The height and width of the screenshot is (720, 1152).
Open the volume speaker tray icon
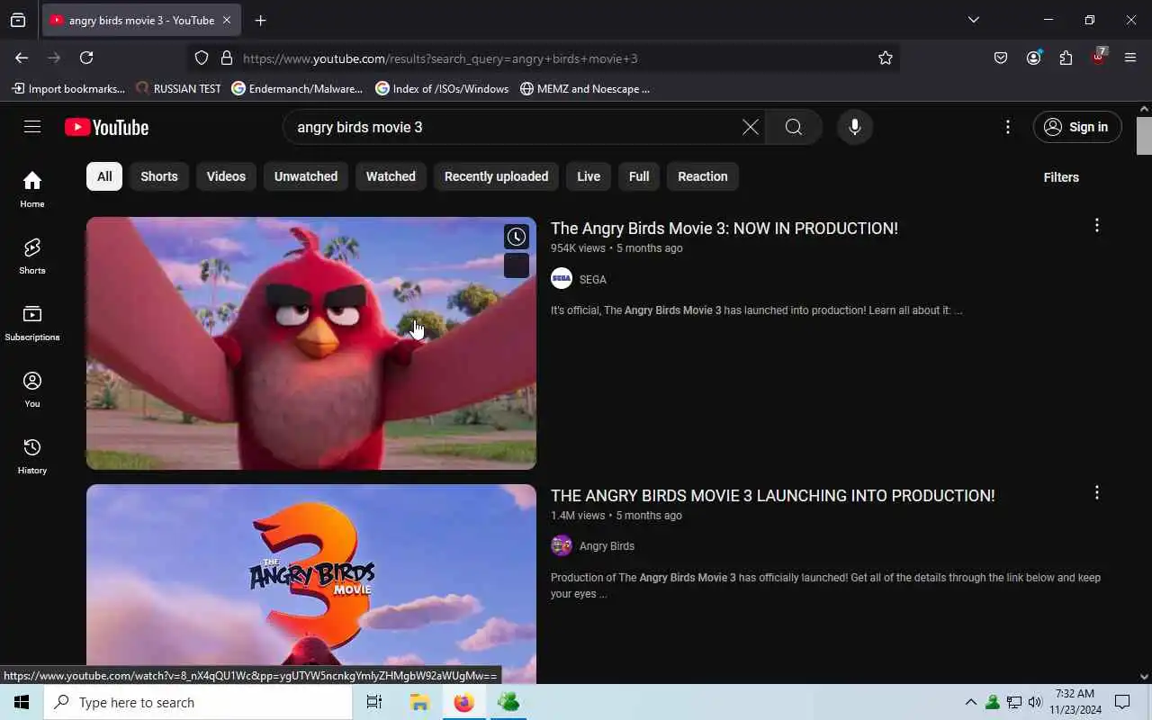click(1035, 702)
